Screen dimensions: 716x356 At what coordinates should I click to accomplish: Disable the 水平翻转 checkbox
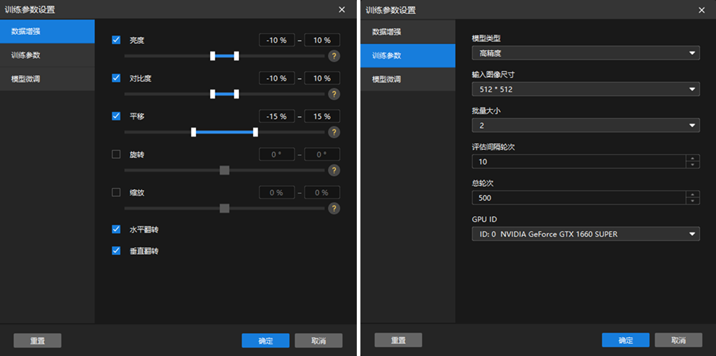point(116,229)
